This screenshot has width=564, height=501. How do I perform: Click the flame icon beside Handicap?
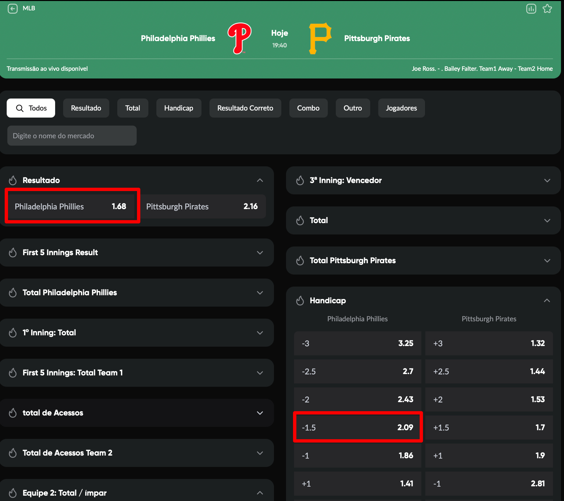click(x=300, y=301)
